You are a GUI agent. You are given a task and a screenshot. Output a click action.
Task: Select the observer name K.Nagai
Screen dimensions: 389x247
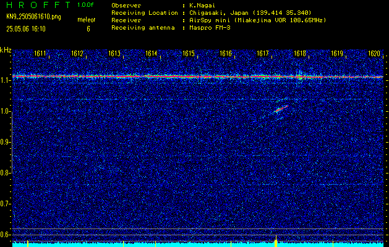click(202, 6)
